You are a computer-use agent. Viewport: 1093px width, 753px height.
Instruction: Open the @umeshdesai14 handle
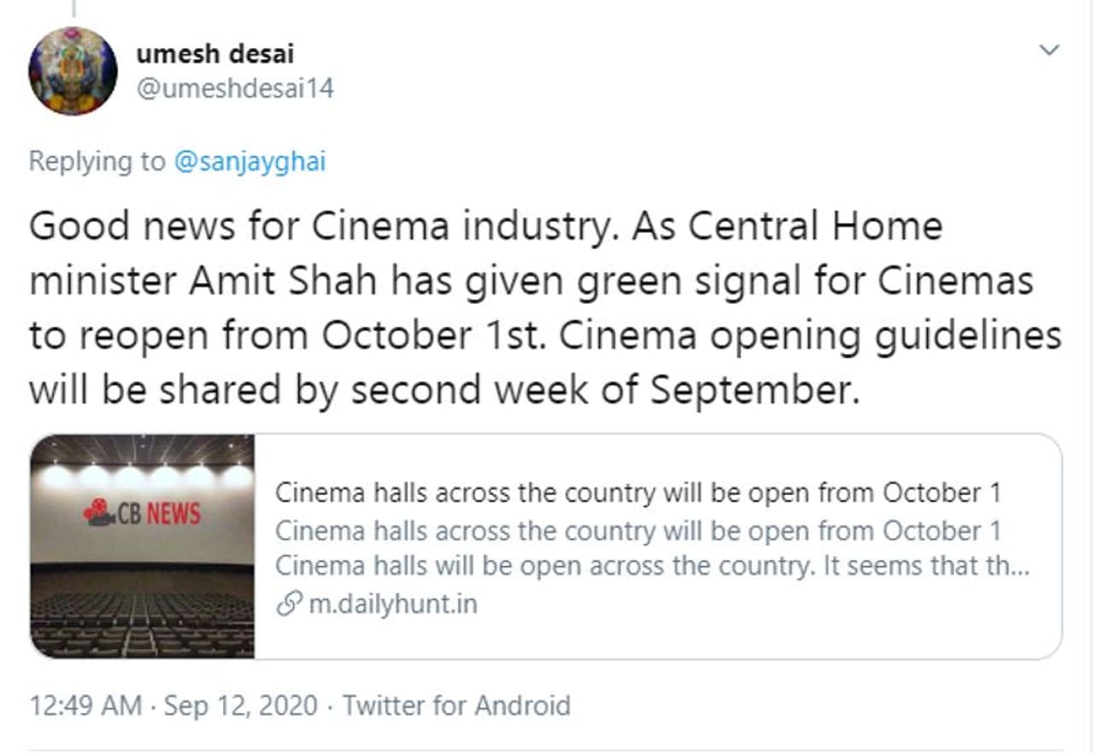coord(235,87)
